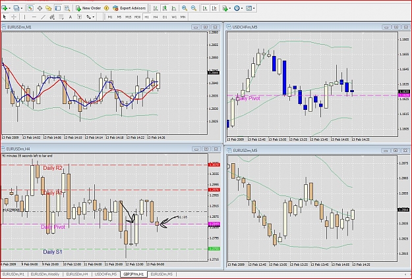Select the Text Label 'T' tool
The height and width of the screenshot is (279, 412).
point(79,17)
